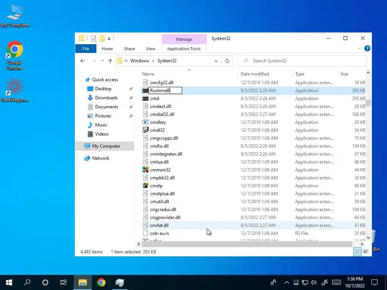Click the Search System32 field
387x290 pixels.
click(x=302, y=61)
